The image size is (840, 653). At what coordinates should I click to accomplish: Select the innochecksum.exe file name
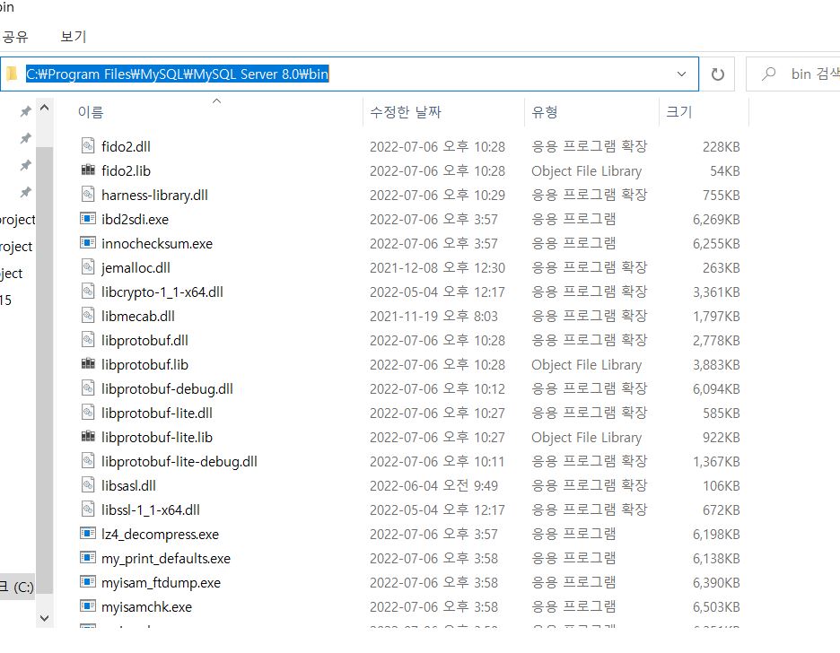point(157,244)
